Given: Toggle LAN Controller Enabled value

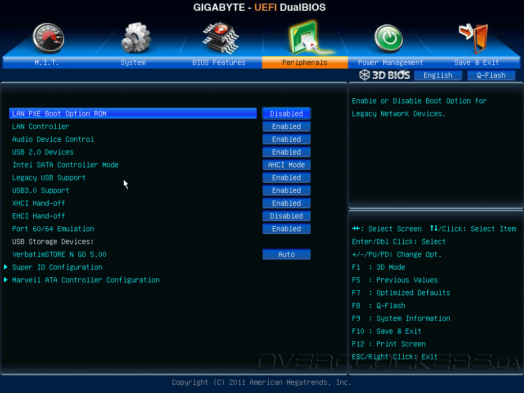Looking at the screenshot, I should tap(287, 126).
